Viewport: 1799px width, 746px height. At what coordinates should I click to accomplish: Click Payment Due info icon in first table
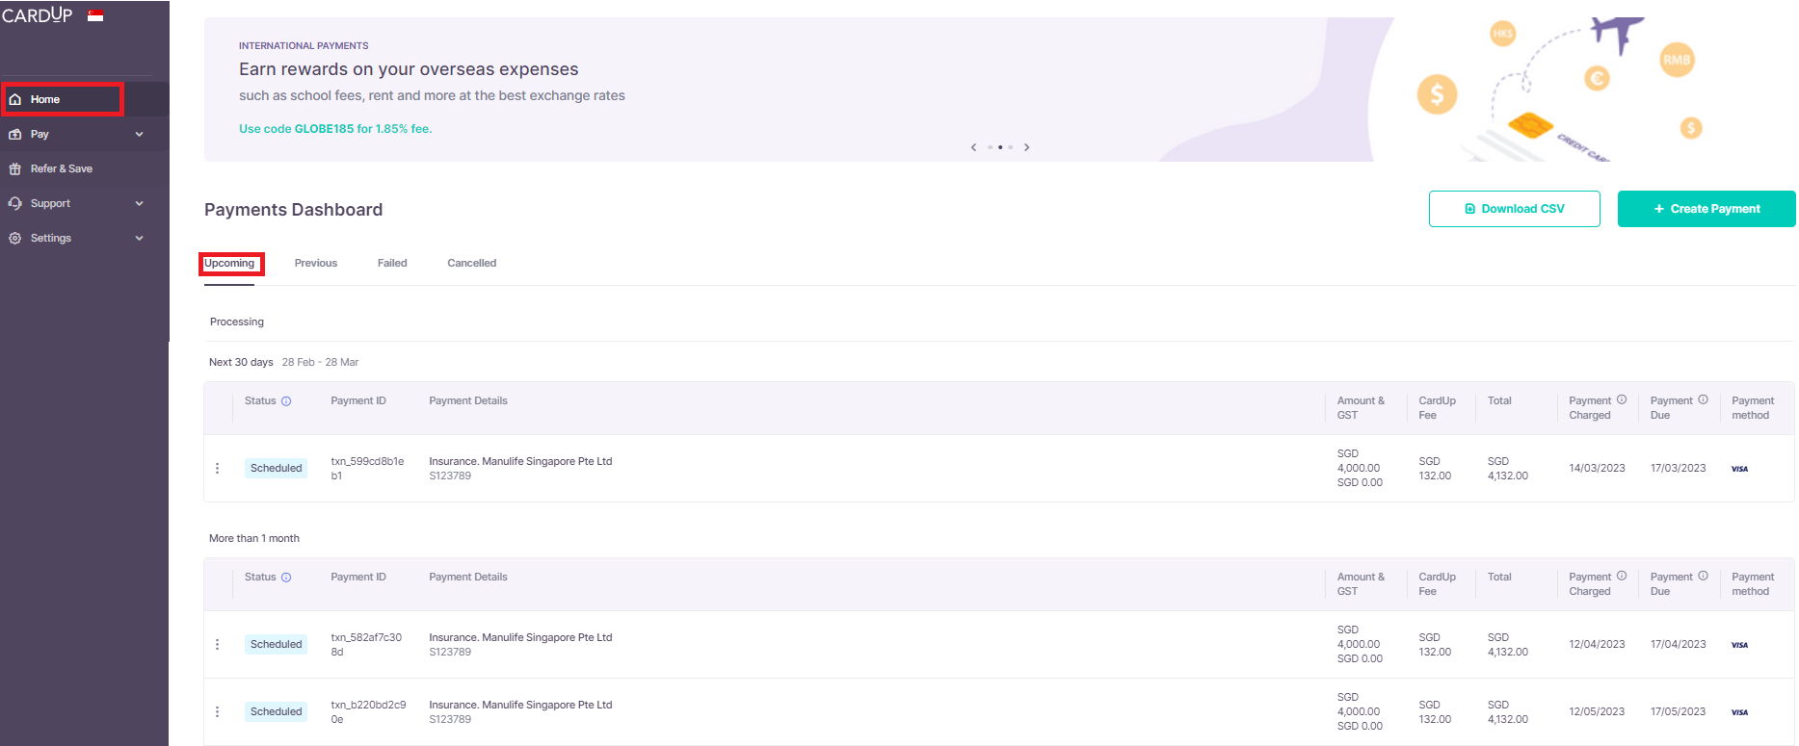[x=1703, y=399]
